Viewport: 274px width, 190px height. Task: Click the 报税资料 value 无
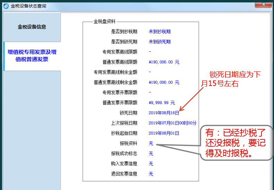[151, 143]
